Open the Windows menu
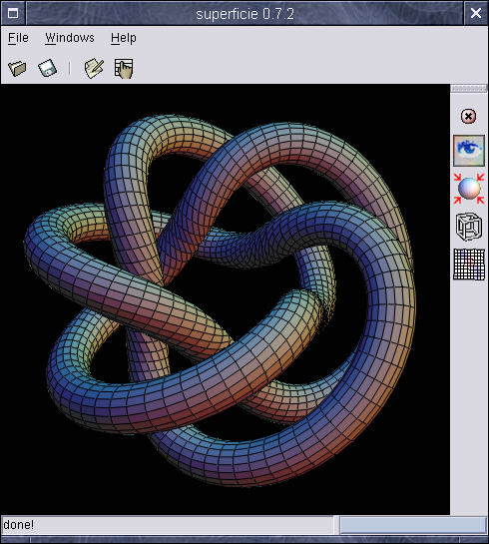Viewport: 489px width, 544px height. coord(70,38)
